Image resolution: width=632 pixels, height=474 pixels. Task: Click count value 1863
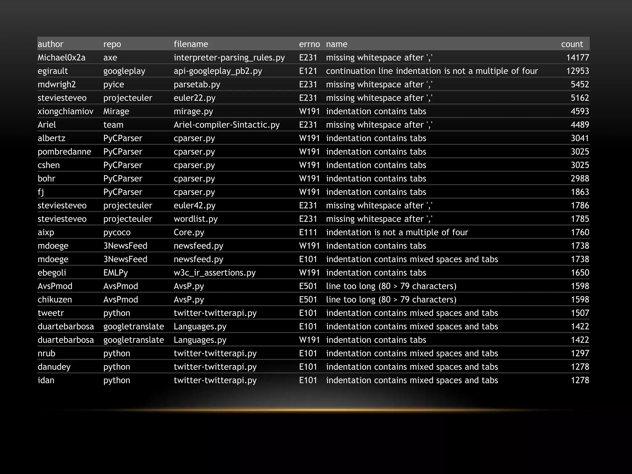[x=580, y=192]
